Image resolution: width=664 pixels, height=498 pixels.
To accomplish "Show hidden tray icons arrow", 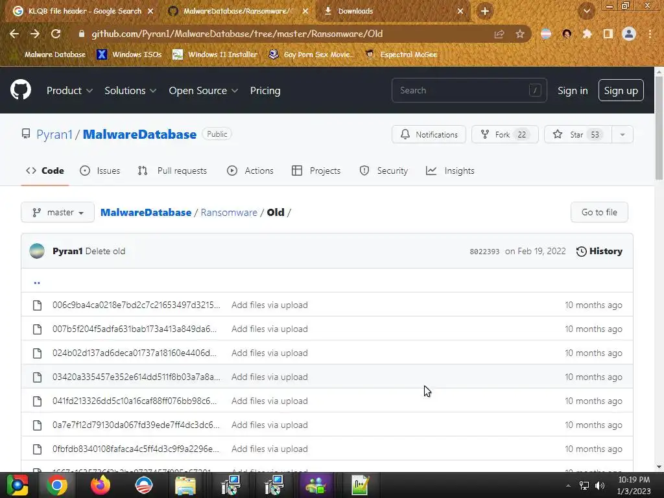I will (x=568, y=485).
